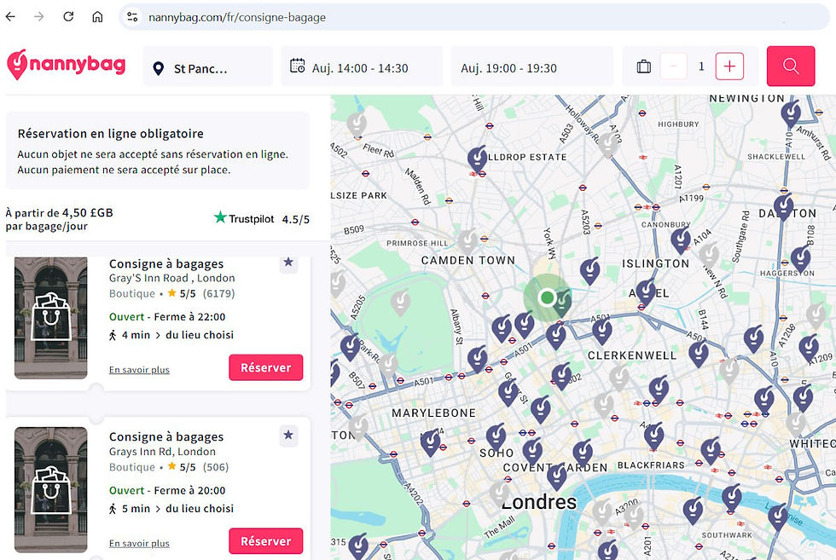Click the walking icon showing 4 min distance
The height and width of the screenshot is (560, 836).
113,335
